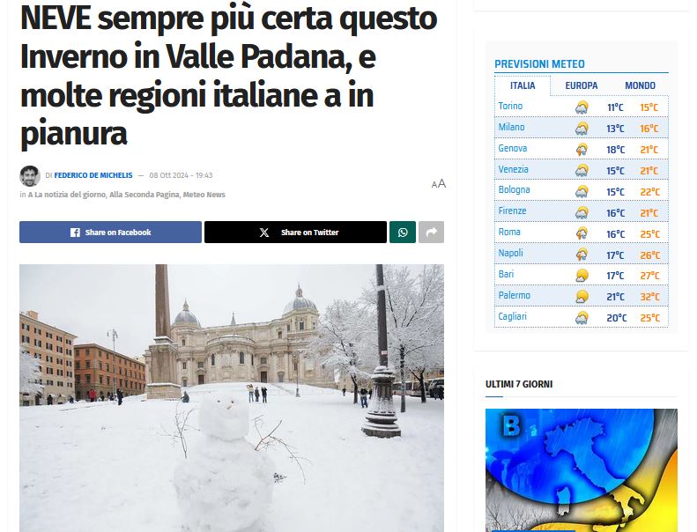Open the snowy Rome article photo
Screen dimensions: 697x532
click(232, 398)
